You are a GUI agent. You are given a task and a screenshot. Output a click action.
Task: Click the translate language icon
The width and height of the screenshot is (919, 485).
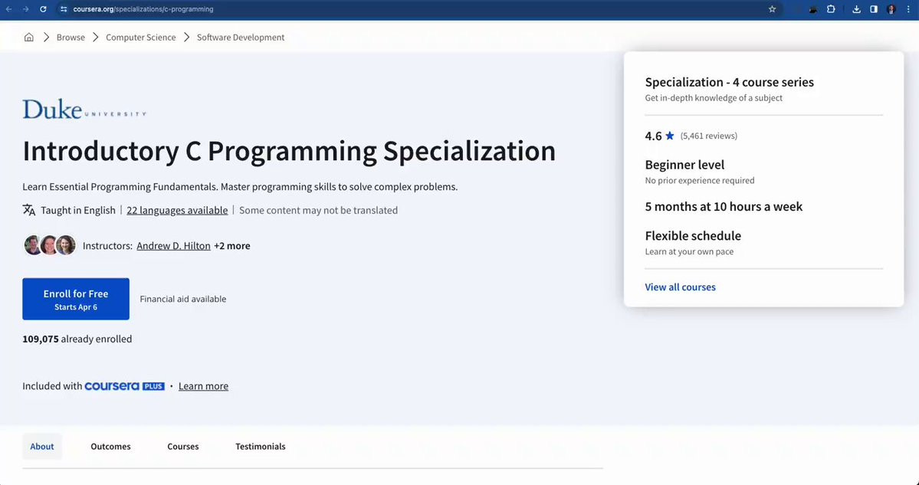point(28,210)
